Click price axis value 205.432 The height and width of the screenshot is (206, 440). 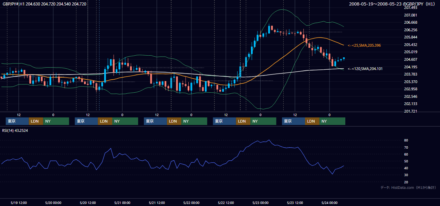(x=410, y=45)
